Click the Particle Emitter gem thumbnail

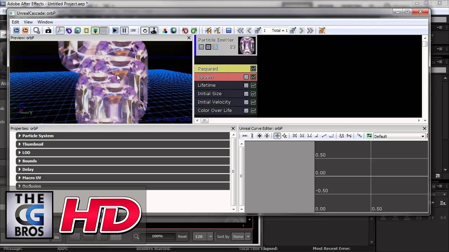coord(247,45)
